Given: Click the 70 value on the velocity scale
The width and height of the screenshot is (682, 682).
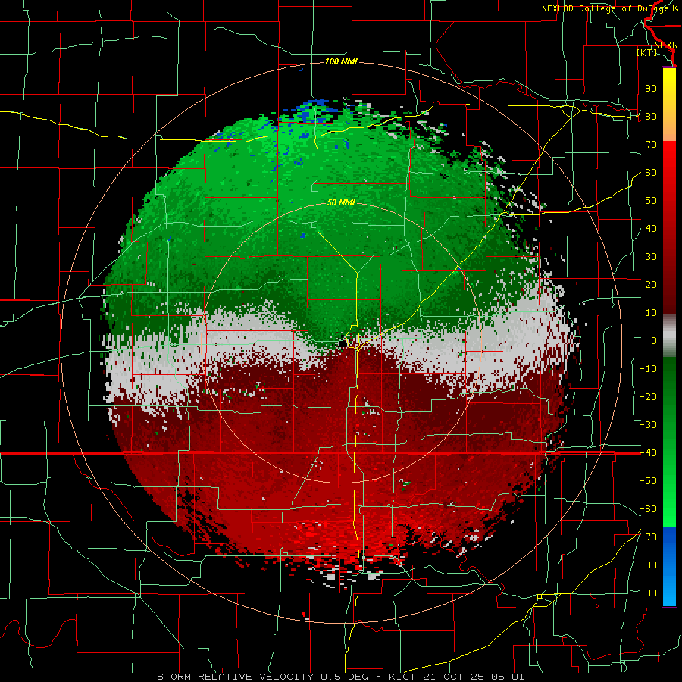Looking at the screenshot, I should [x=651, y=145].
